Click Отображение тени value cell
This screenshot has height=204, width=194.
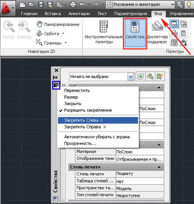pos(139,159)
